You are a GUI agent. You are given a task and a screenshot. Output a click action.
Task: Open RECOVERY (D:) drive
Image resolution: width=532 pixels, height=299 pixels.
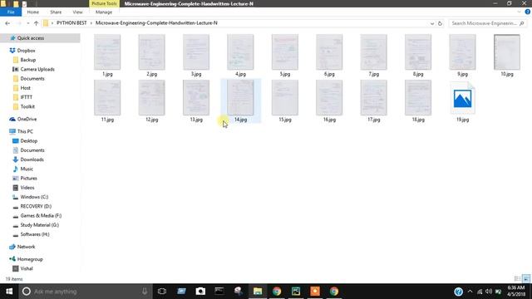point(36,206)
